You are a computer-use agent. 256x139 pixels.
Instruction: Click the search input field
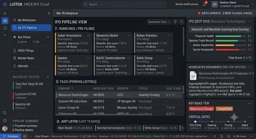coord(124,4)
